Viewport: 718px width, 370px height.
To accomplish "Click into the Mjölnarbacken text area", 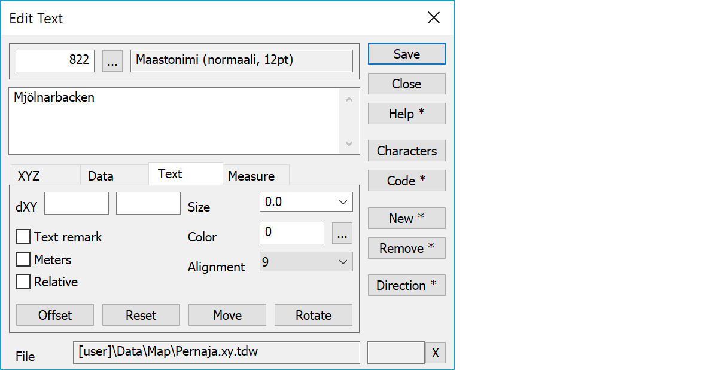I will [x=174, y=121].
